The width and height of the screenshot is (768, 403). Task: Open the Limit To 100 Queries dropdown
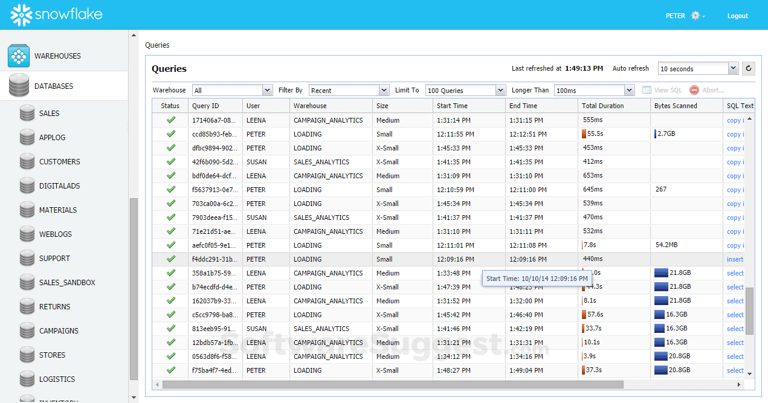coord(500,90)
